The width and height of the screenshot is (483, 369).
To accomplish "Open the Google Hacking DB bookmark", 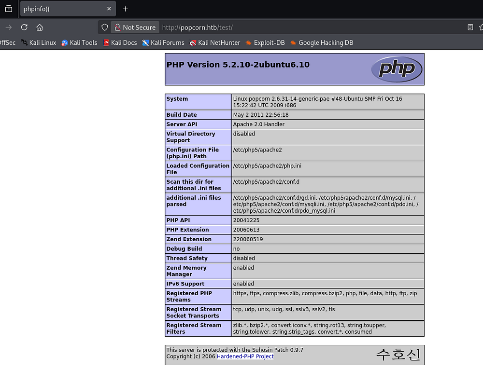I will click(x=322, y=42).
